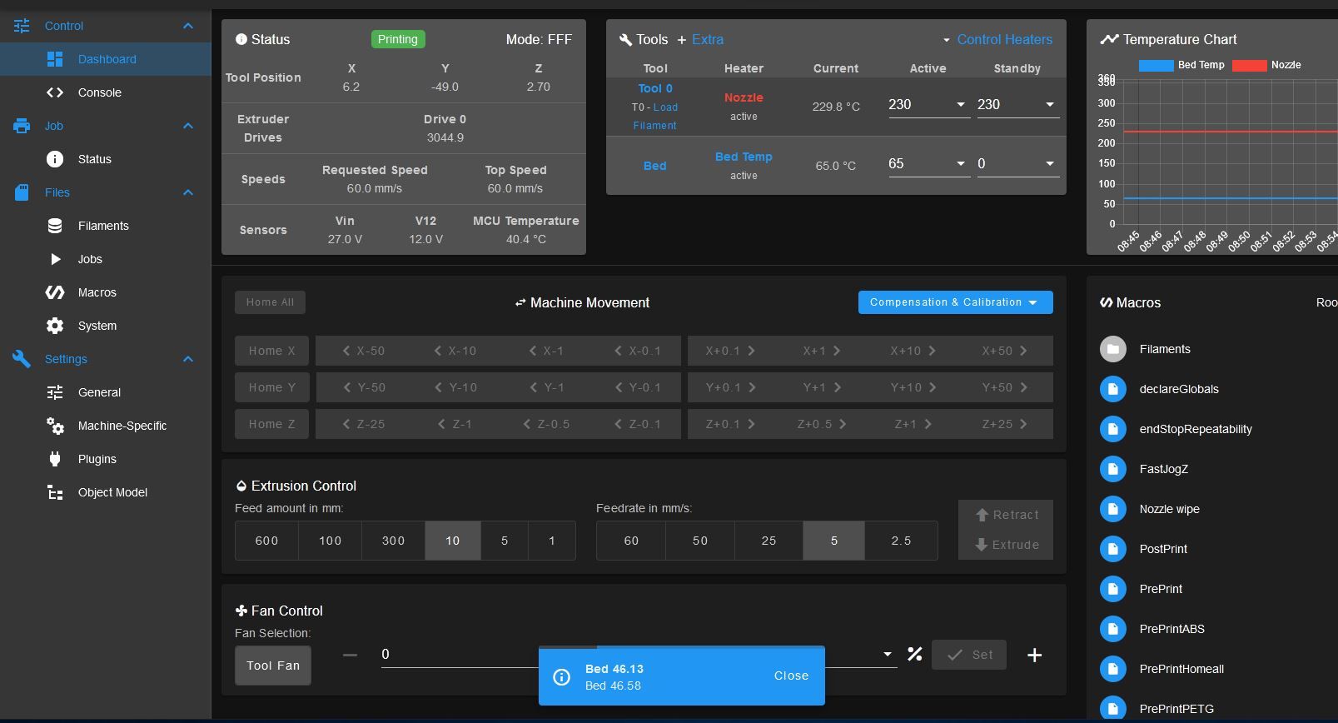Viewport: 1338px width, 723px height.
Task: Open nozzle Standby temperature dropdown
Action: [1049, 105]
